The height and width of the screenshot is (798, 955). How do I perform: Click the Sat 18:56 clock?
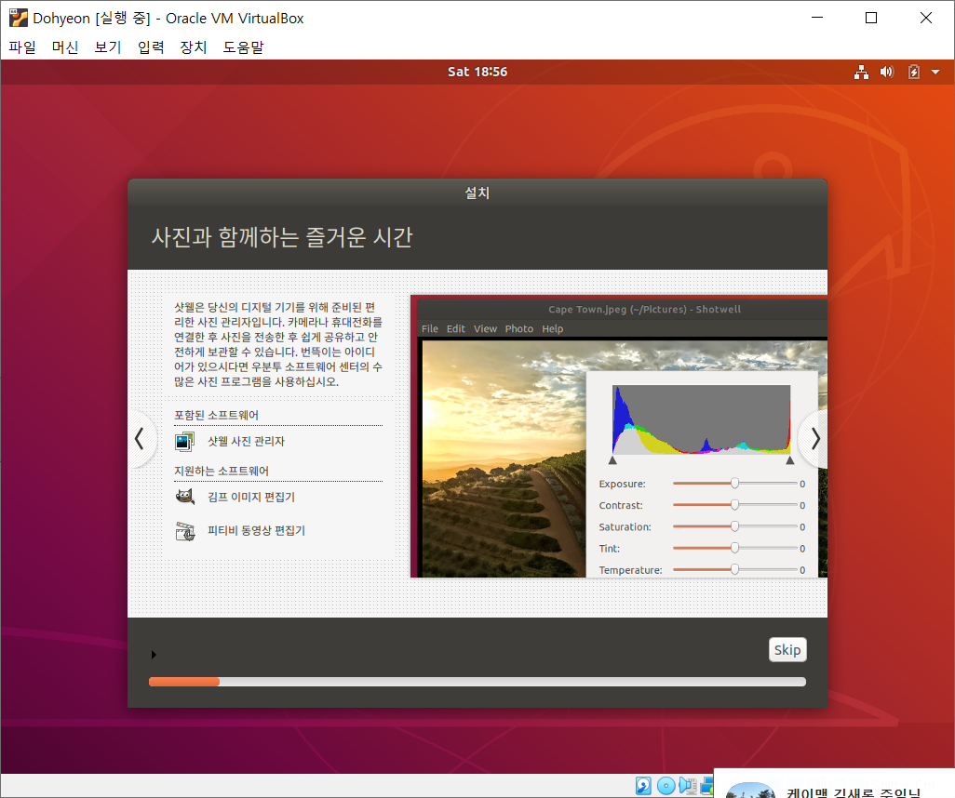pyautogui.click(x=477, y=72)
